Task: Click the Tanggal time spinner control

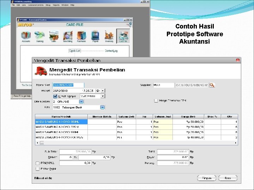Action: (98, 91)
